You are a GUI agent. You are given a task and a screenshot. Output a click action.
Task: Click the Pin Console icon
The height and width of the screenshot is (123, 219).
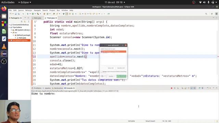click(199, 88)
